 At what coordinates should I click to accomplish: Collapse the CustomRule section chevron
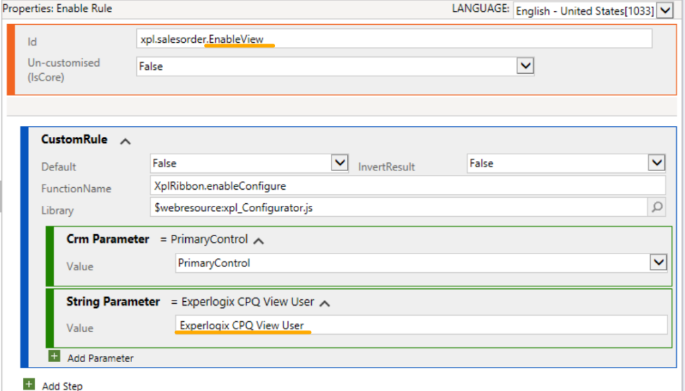125,141
